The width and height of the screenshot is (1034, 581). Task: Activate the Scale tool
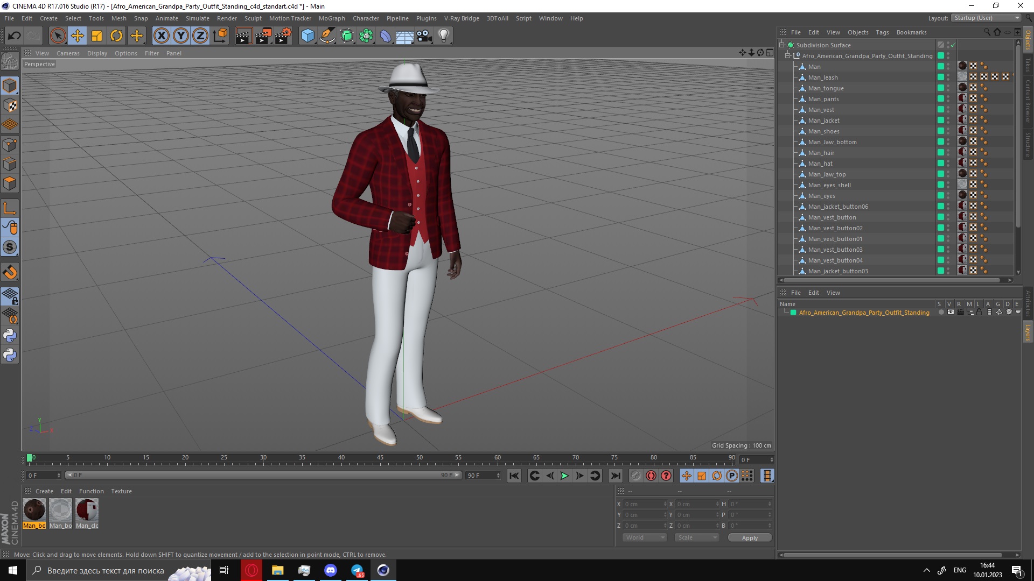pyautogui.click(x=97, y=36)
